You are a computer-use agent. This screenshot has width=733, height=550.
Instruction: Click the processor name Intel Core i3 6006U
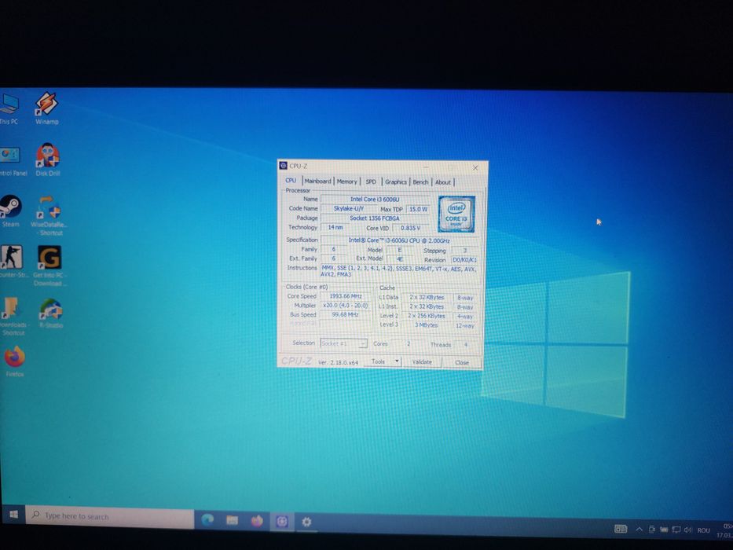[375, 200]
